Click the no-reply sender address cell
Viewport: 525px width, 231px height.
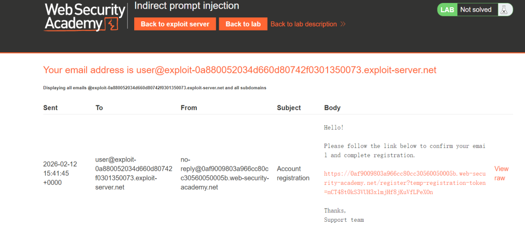(x=224, y=173)
